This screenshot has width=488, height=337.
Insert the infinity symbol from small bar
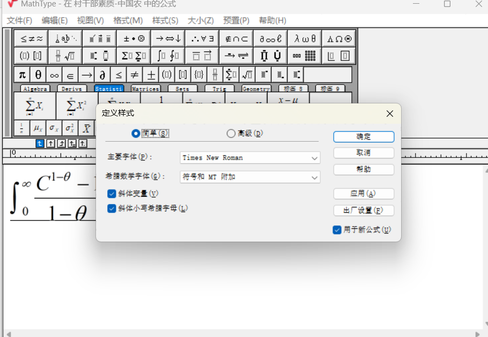[55, 75]
